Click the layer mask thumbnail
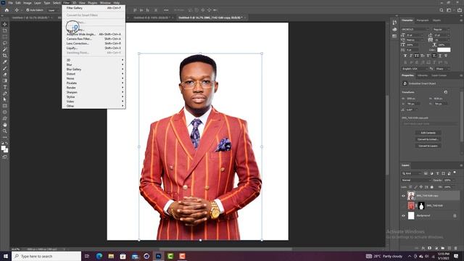464x261 pixels. [421, 205]
